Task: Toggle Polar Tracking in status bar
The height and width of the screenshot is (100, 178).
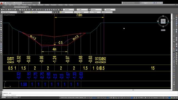Action: (x=98, y=98)
